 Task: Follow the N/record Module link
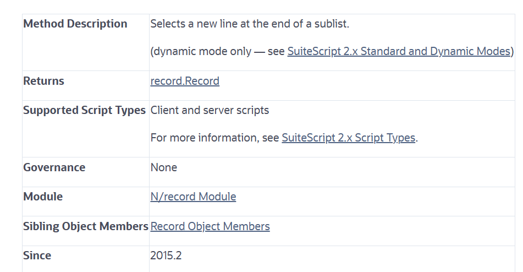pos(193,197)
